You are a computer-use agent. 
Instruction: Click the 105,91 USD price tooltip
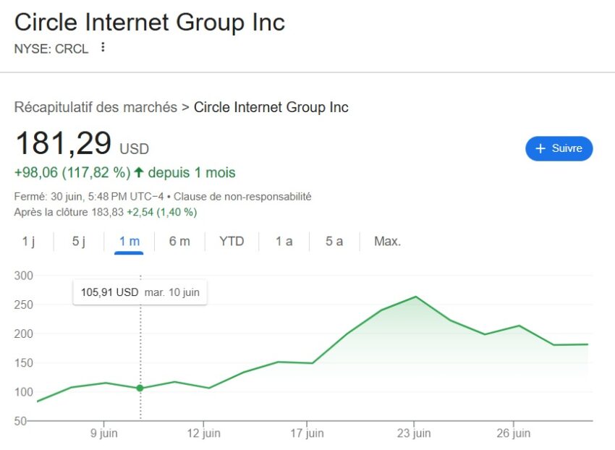(x=140, y=292)
